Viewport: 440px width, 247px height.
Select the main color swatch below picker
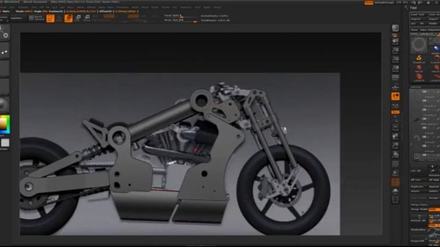click(x=5, y=143)
